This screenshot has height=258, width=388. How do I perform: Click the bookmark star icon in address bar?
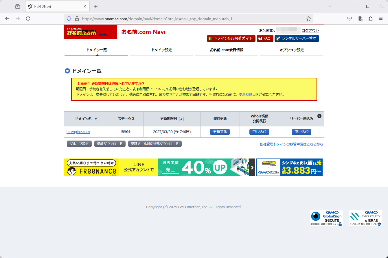click(309, 19)
